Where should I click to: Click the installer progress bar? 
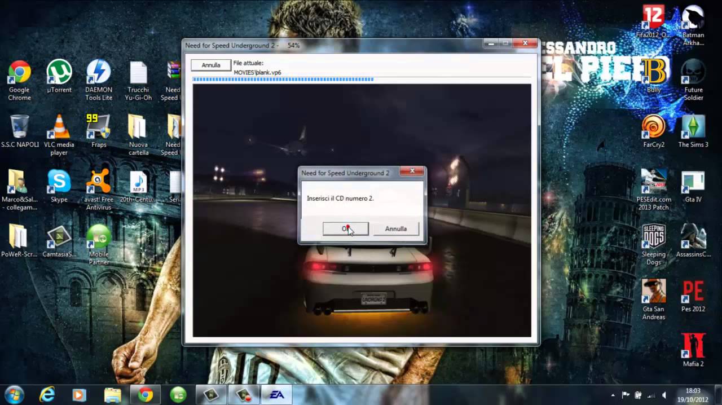362,80
